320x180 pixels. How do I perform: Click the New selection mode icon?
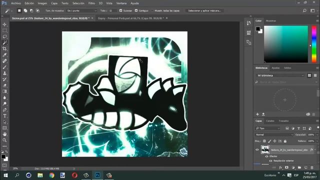pyautogui.click(x=19, y=10)
